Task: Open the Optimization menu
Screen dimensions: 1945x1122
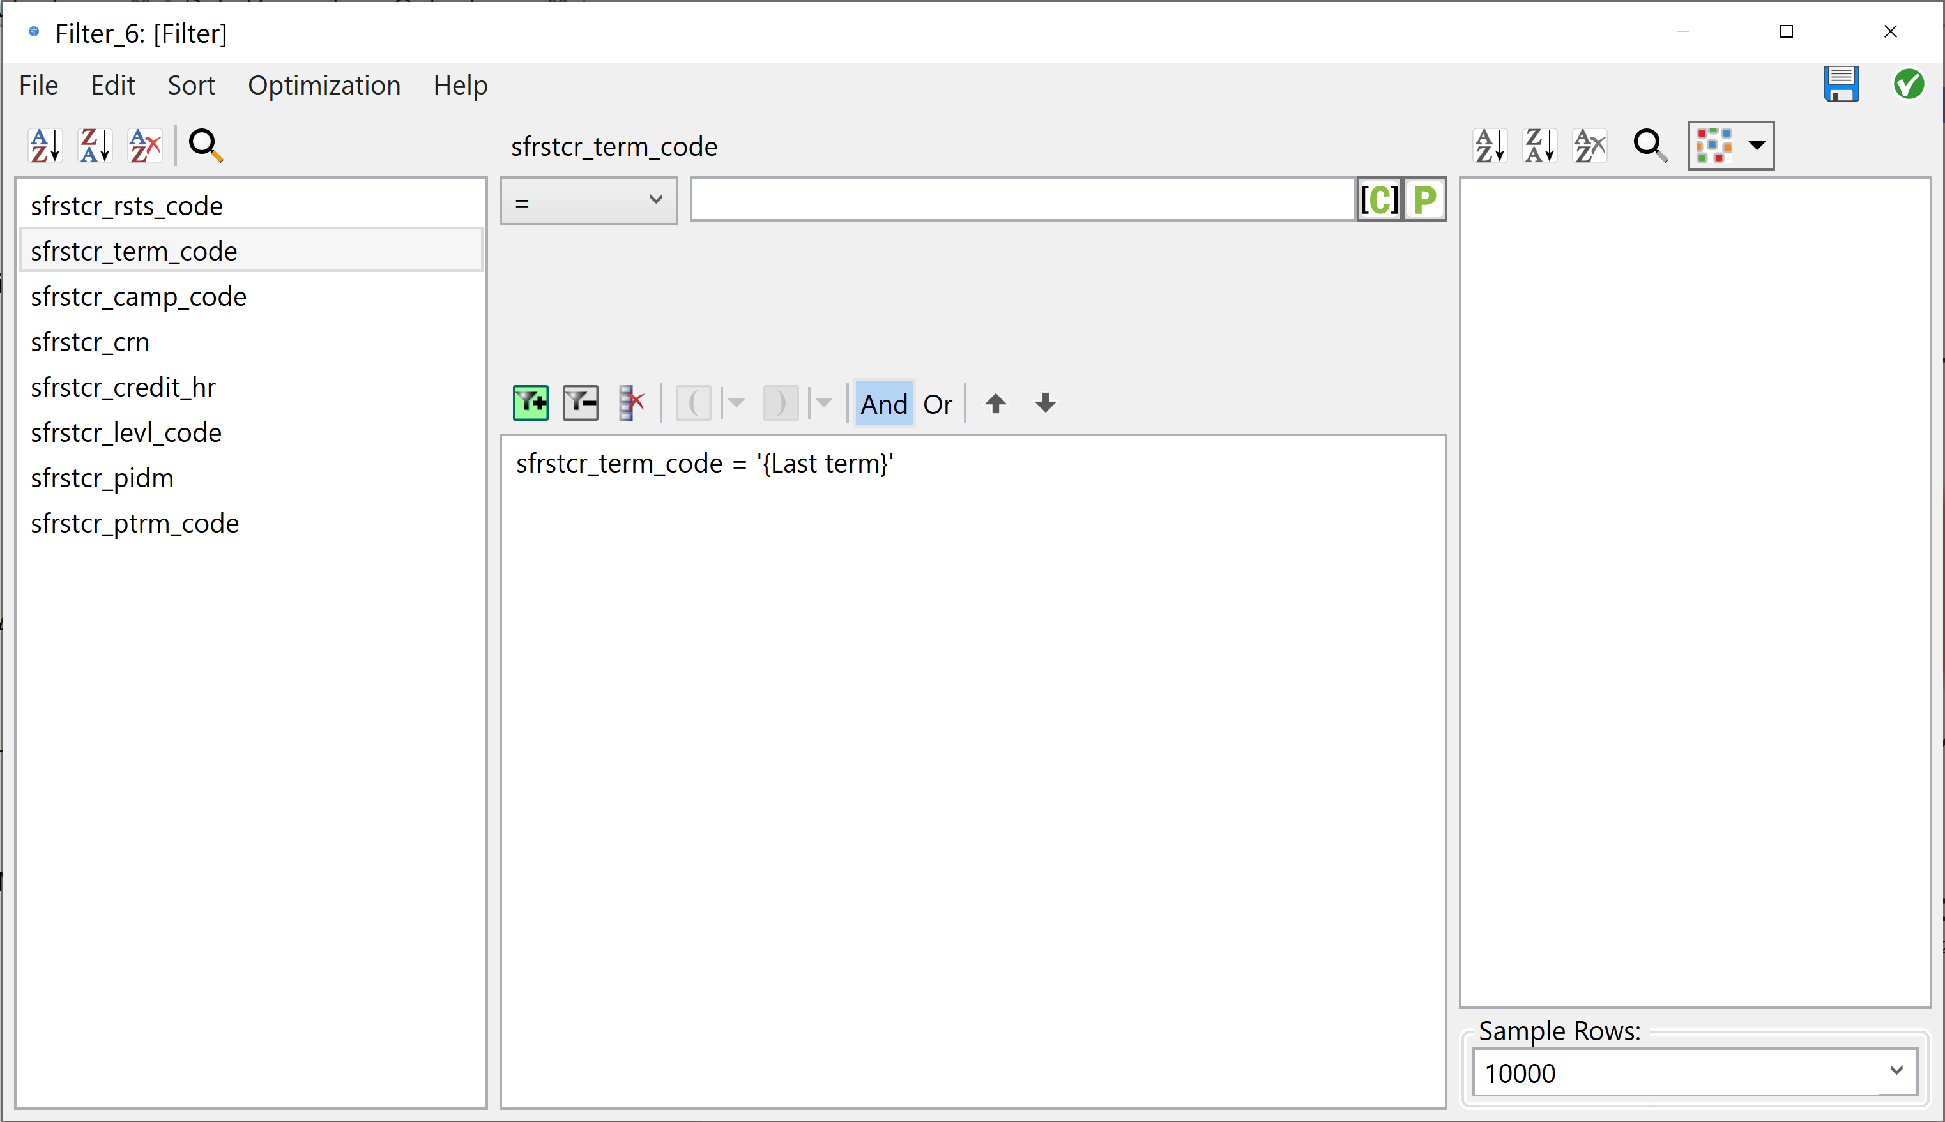Action: (324, 85)
